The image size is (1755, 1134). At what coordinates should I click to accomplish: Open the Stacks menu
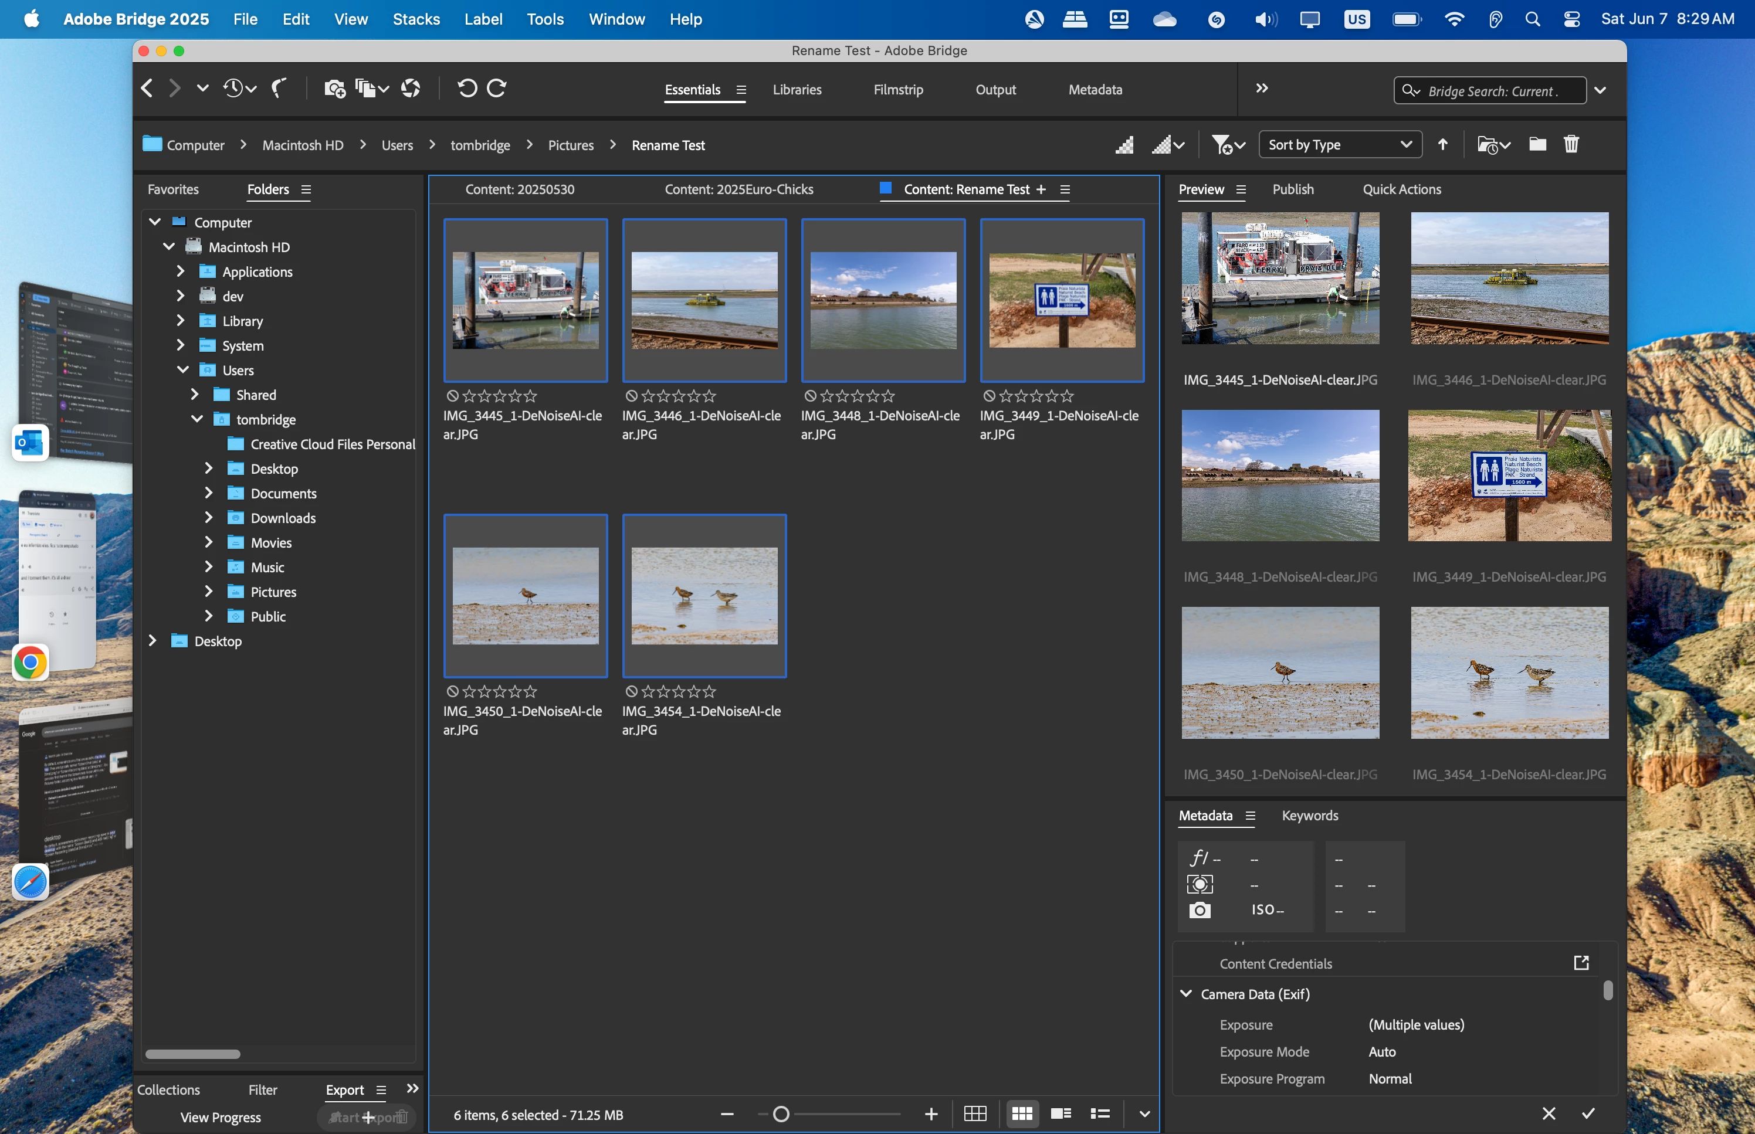416,19
